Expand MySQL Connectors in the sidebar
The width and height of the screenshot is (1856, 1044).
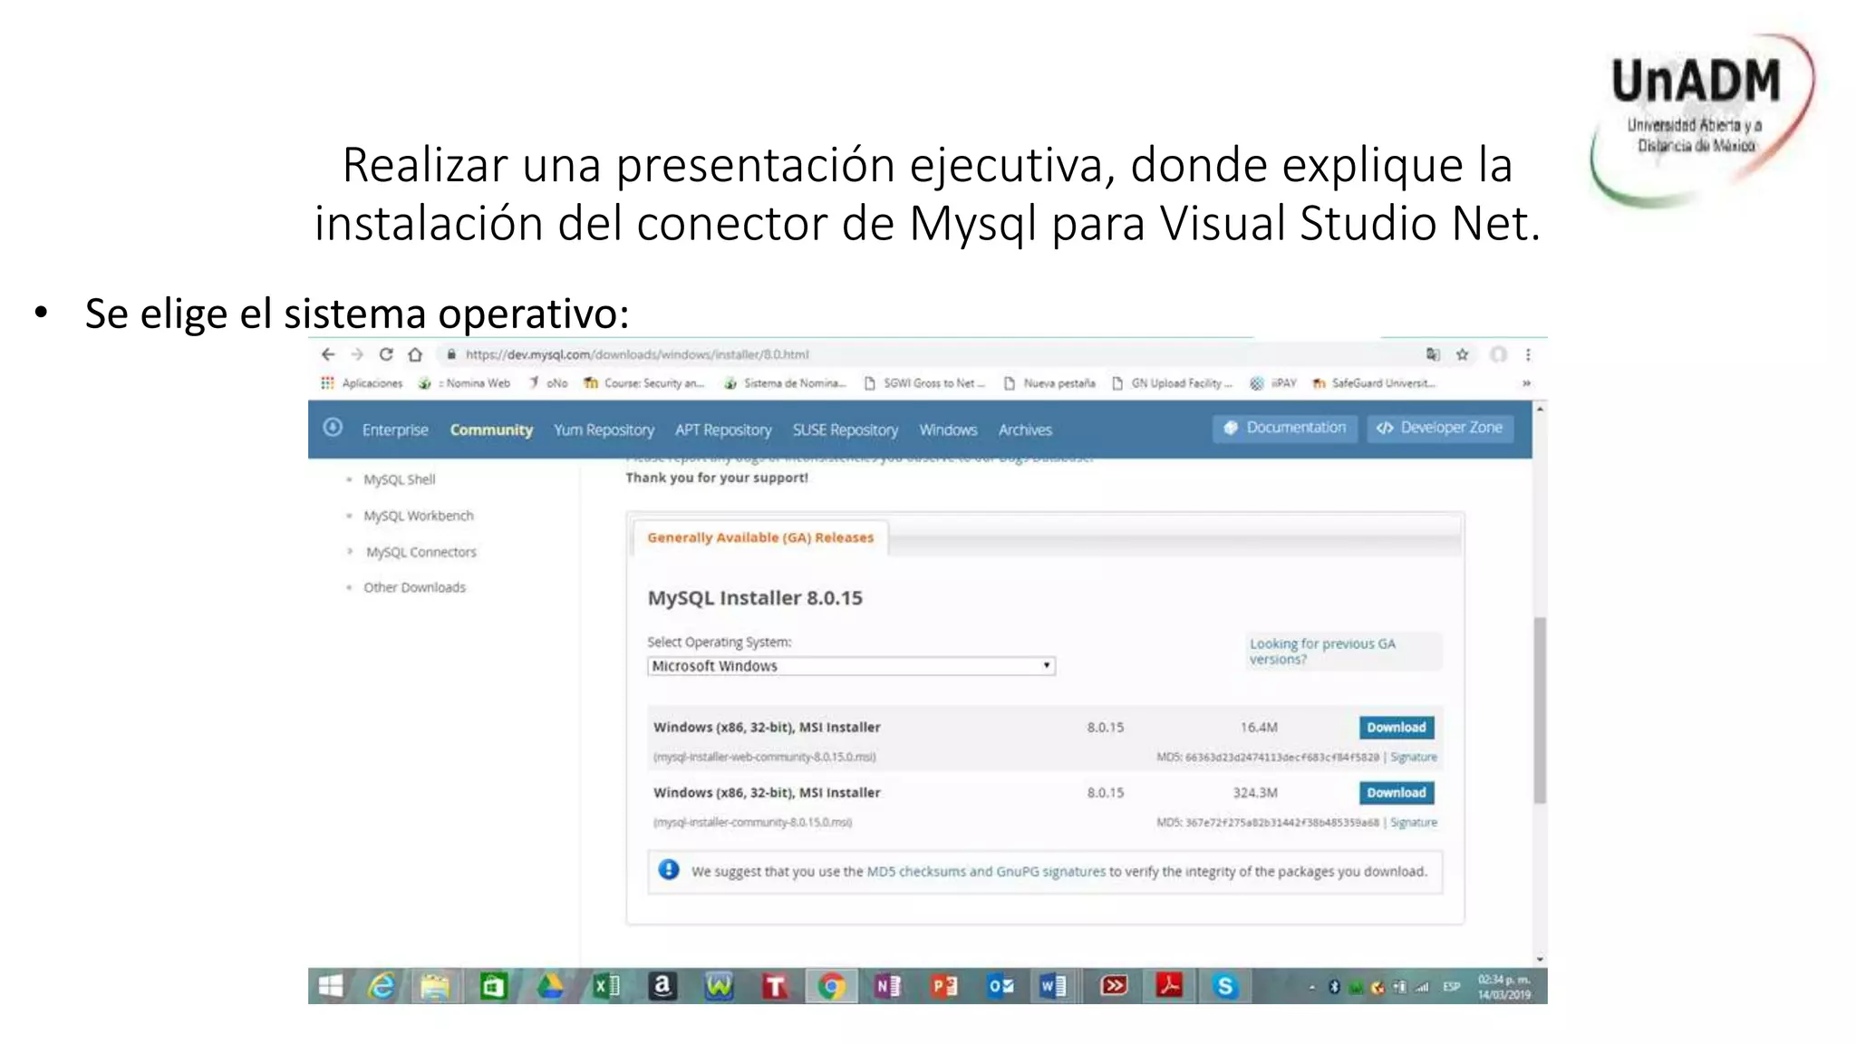[x=420, y=552]
